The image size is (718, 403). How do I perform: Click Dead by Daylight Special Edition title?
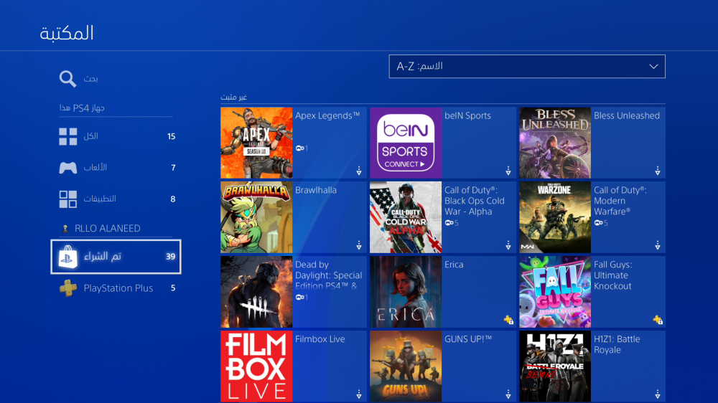tap(328, 275)
